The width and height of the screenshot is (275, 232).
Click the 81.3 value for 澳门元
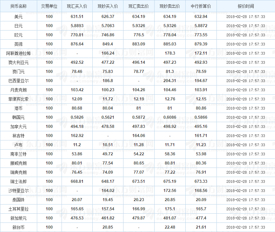tap(169, 72)
